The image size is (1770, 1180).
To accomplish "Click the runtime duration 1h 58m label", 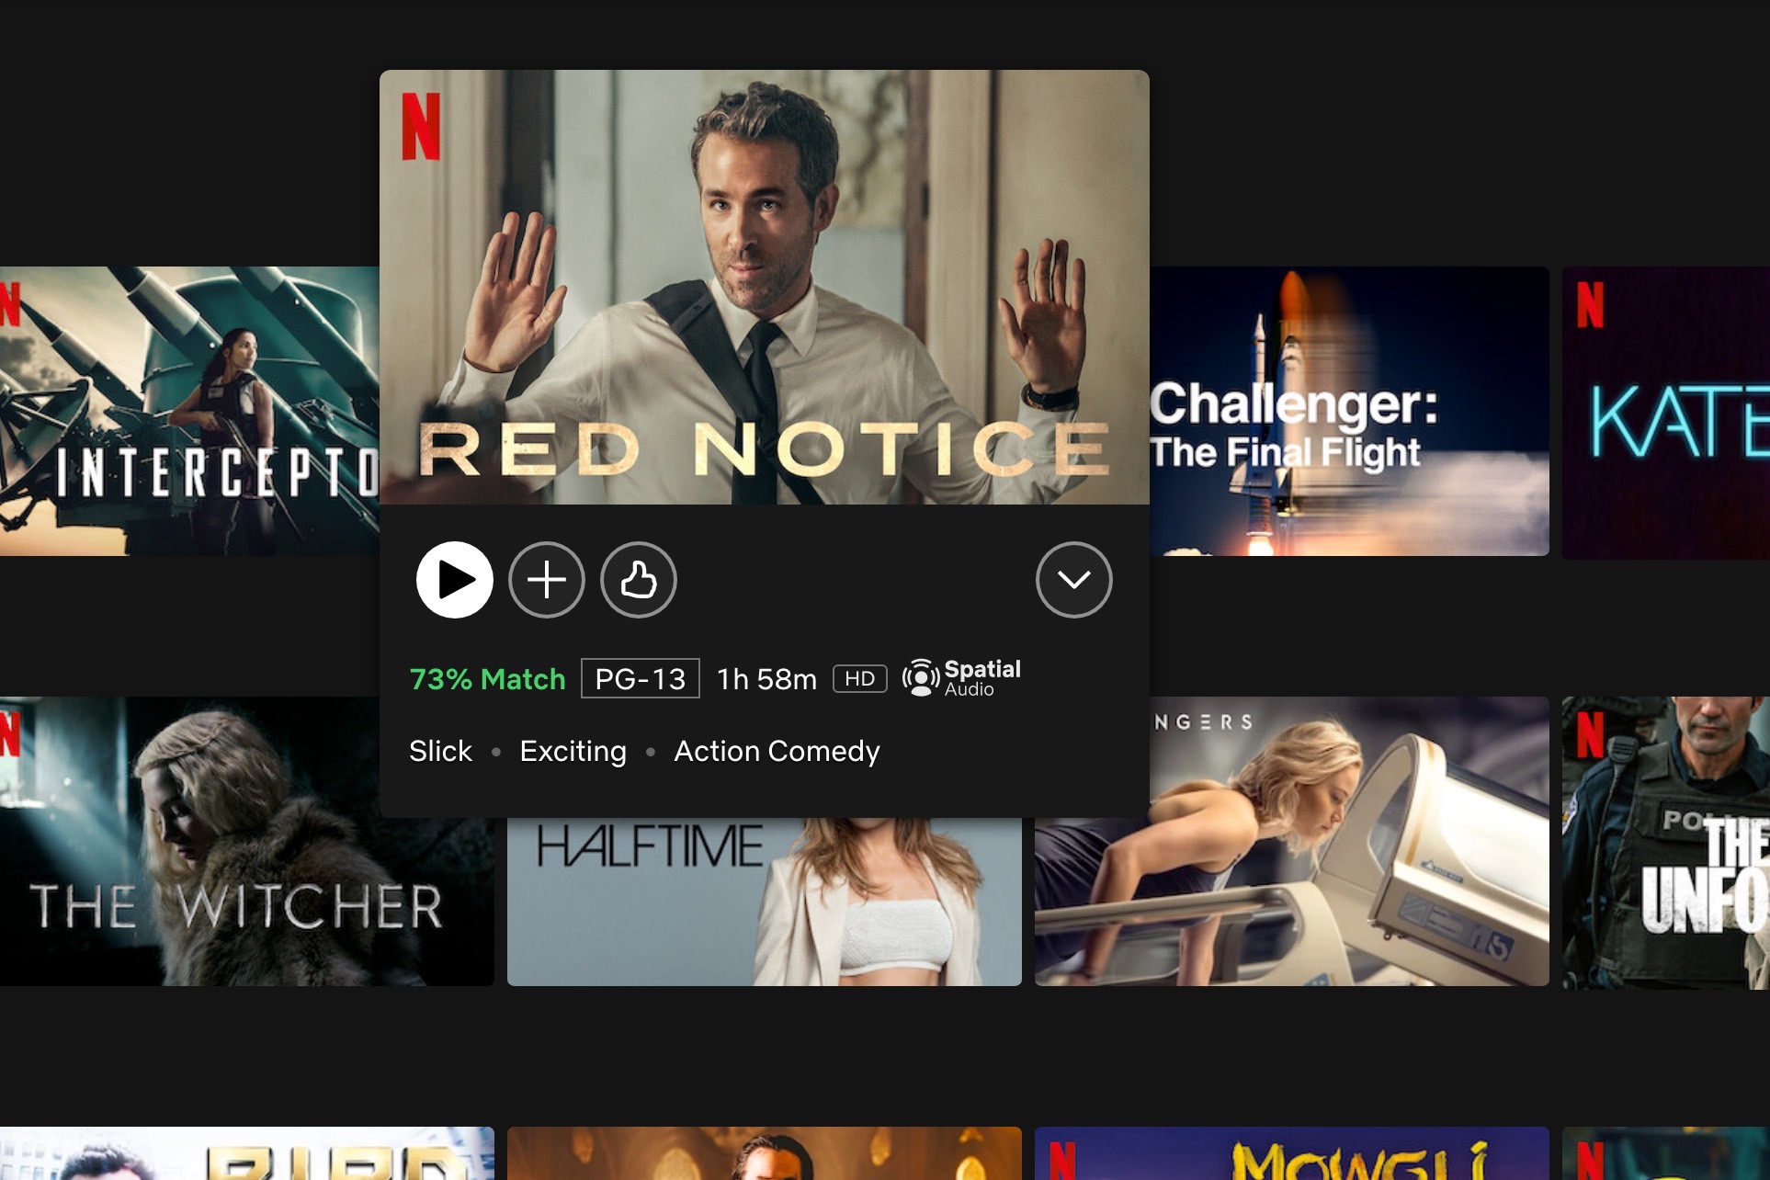I will [x=766, y=677].
